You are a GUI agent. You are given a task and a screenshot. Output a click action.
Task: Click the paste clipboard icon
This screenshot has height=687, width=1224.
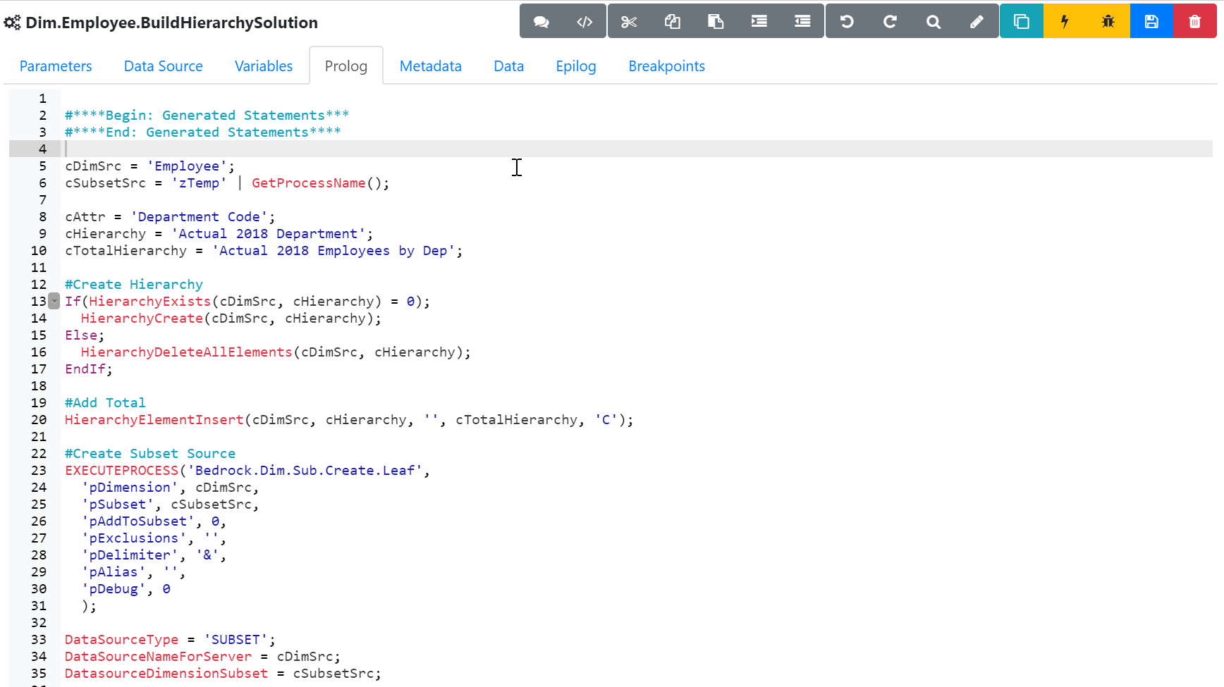click(x=716, y=22)
